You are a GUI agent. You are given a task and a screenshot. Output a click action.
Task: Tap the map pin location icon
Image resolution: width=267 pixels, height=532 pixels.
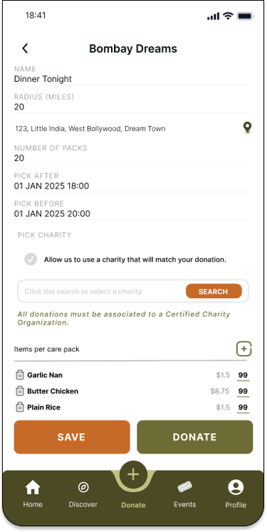pos(247,127)
